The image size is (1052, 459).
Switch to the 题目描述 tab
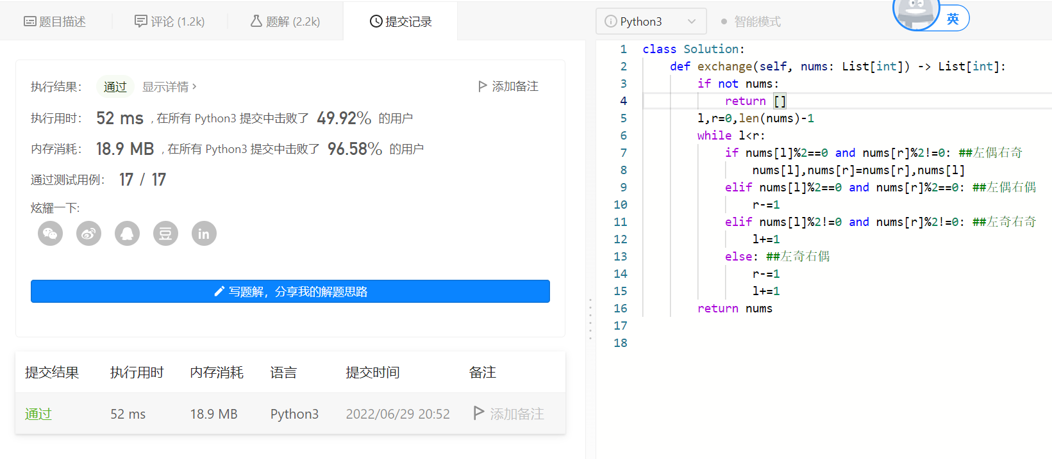(x=55, y=22)
